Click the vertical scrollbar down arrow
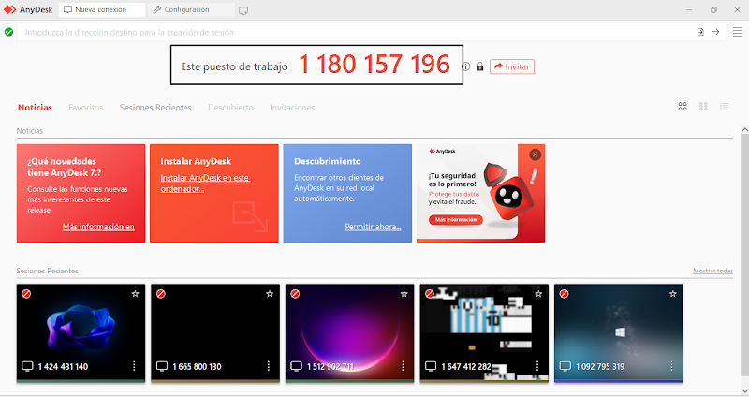749x397 pixels. coord(744,390)
